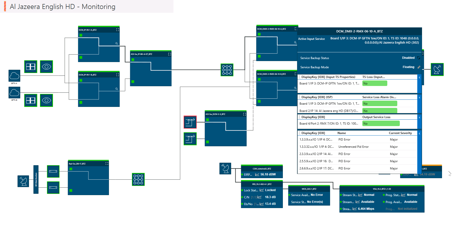
Task: Sort alarm table by Name column
Action: click(x=342, y=133)
